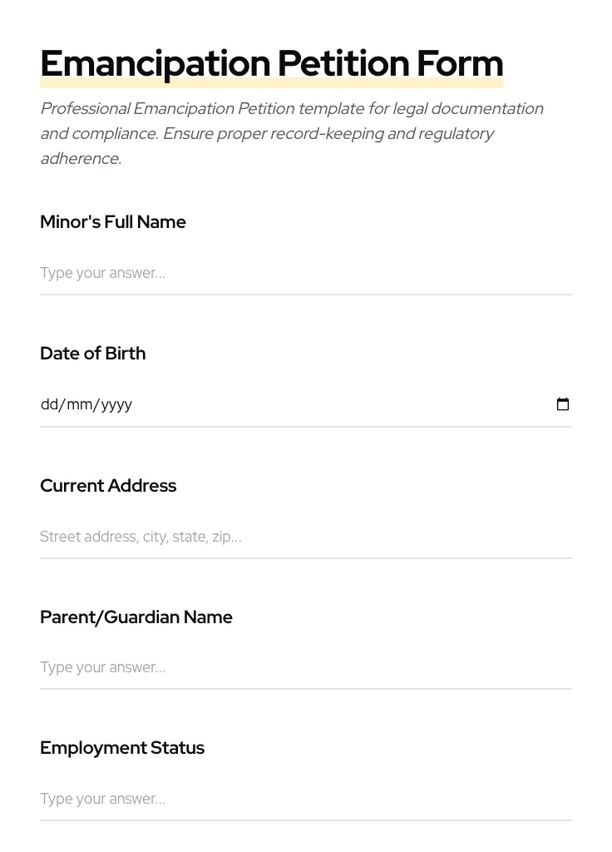Click the description's line mentioning record-keeping

(x=267, y=134)
